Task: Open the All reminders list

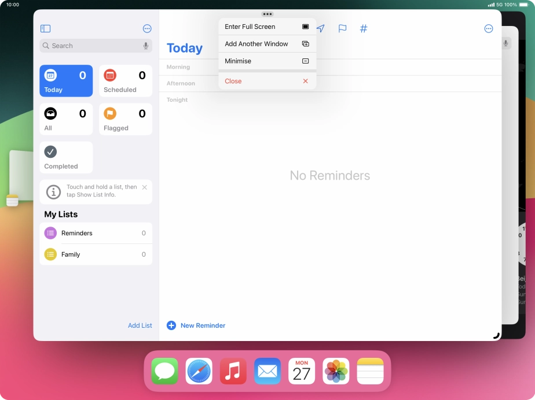Action: click(66, 119)
